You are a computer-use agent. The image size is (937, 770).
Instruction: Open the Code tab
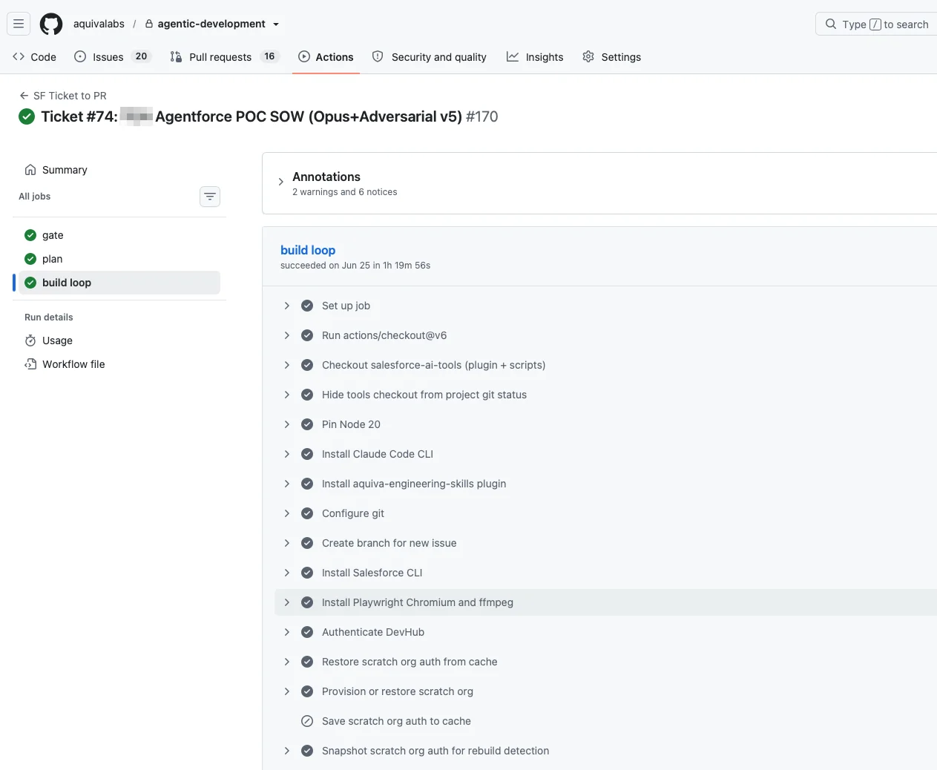[x=34, y=57]
